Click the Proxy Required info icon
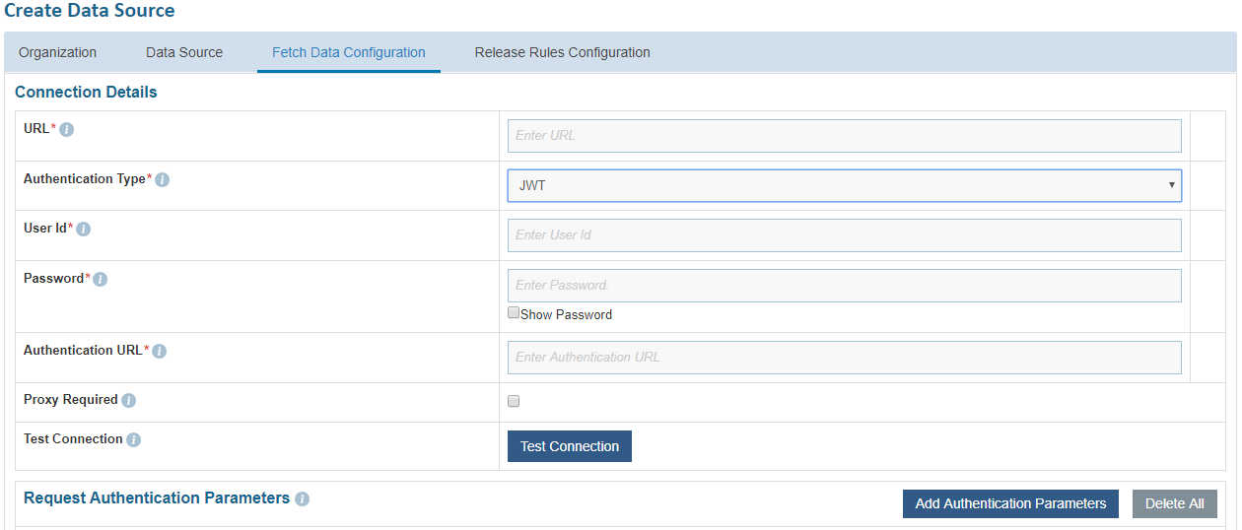This screenshot has height=530, width=1242. pyautogui.click(x=128, y=401)
